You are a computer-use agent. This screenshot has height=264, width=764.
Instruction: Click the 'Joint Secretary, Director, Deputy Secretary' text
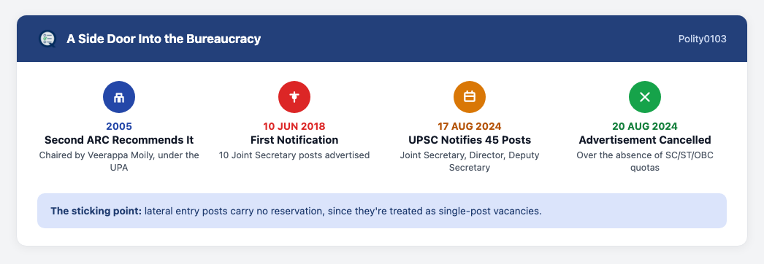tap(469, 161)
